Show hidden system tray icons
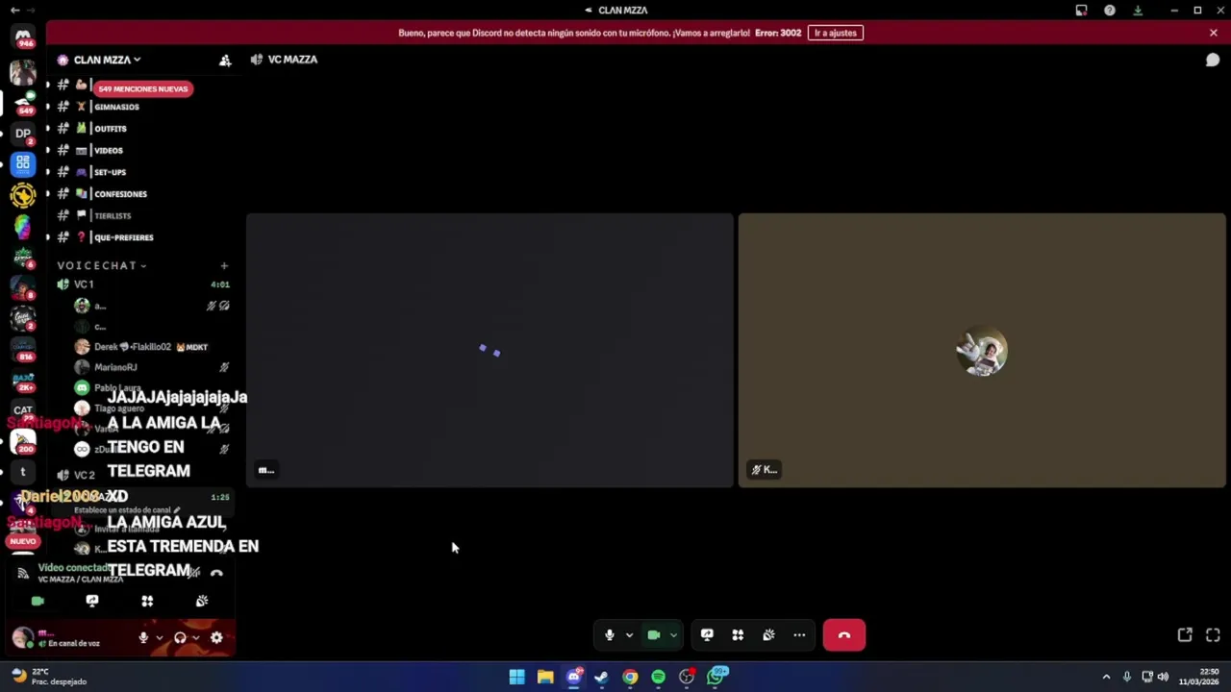Image resolution: width=1231 pixels, height=692 pixels. click(1106, 677)
